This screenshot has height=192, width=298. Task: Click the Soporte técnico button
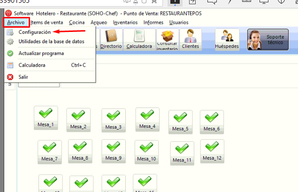(268, 39)
